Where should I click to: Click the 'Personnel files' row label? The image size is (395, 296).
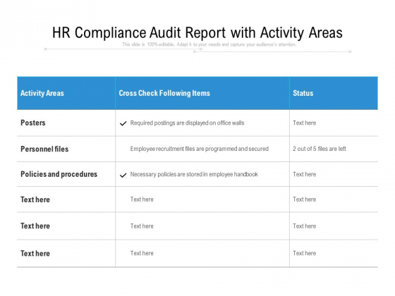click(44, 149)
